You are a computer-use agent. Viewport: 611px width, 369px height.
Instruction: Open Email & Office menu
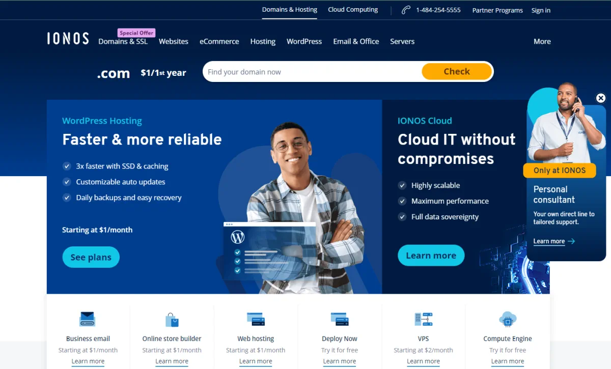pos(356,41)
